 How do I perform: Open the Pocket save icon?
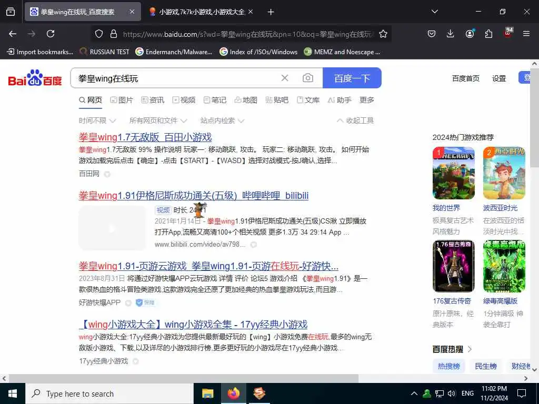[x=432, y=34]
